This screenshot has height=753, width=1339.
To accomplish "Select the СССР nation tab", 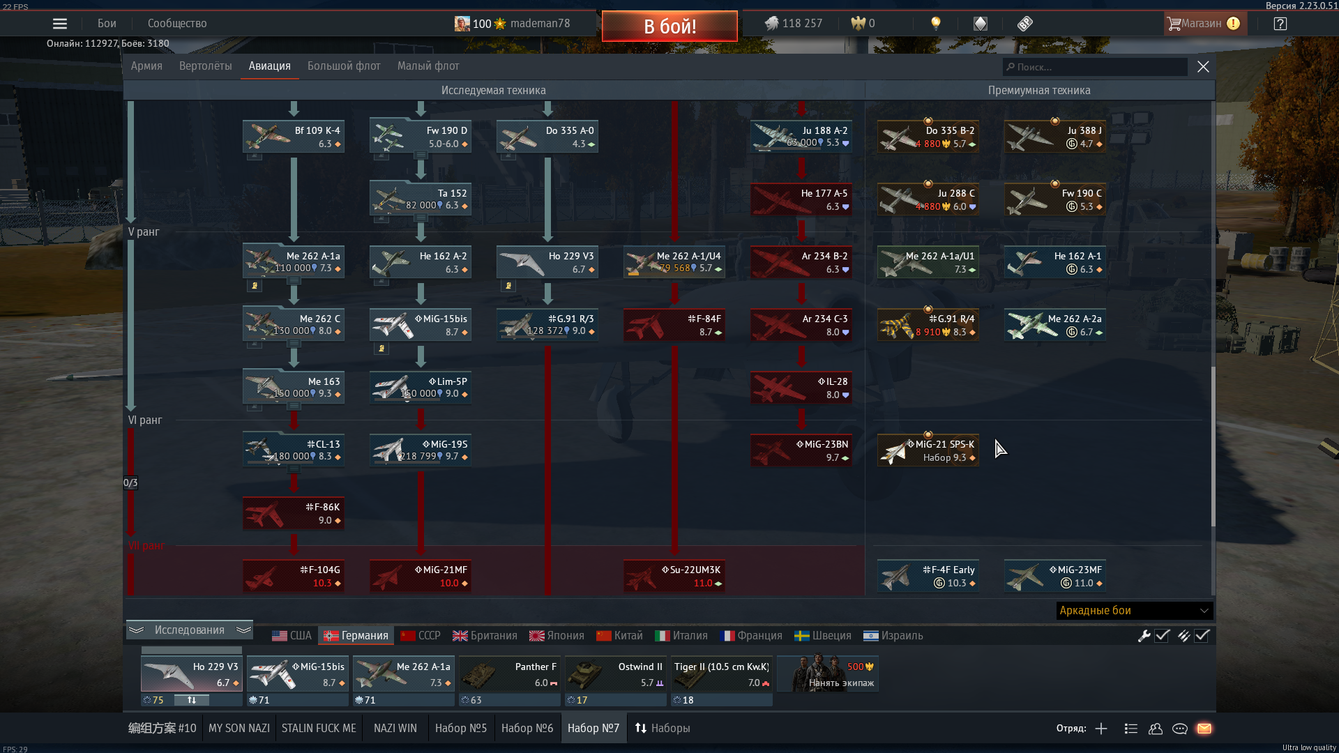I will [421, 636].
